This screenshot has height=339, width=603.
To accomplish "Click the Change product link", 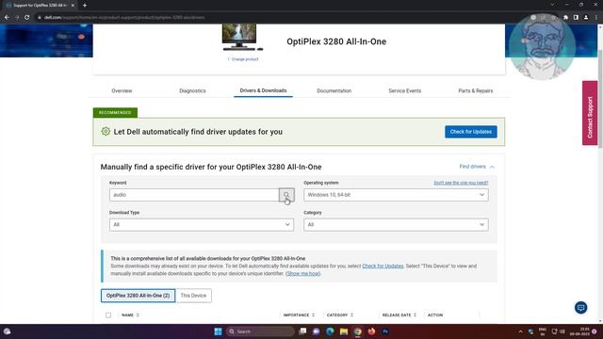I will click(x=243, y=59).
